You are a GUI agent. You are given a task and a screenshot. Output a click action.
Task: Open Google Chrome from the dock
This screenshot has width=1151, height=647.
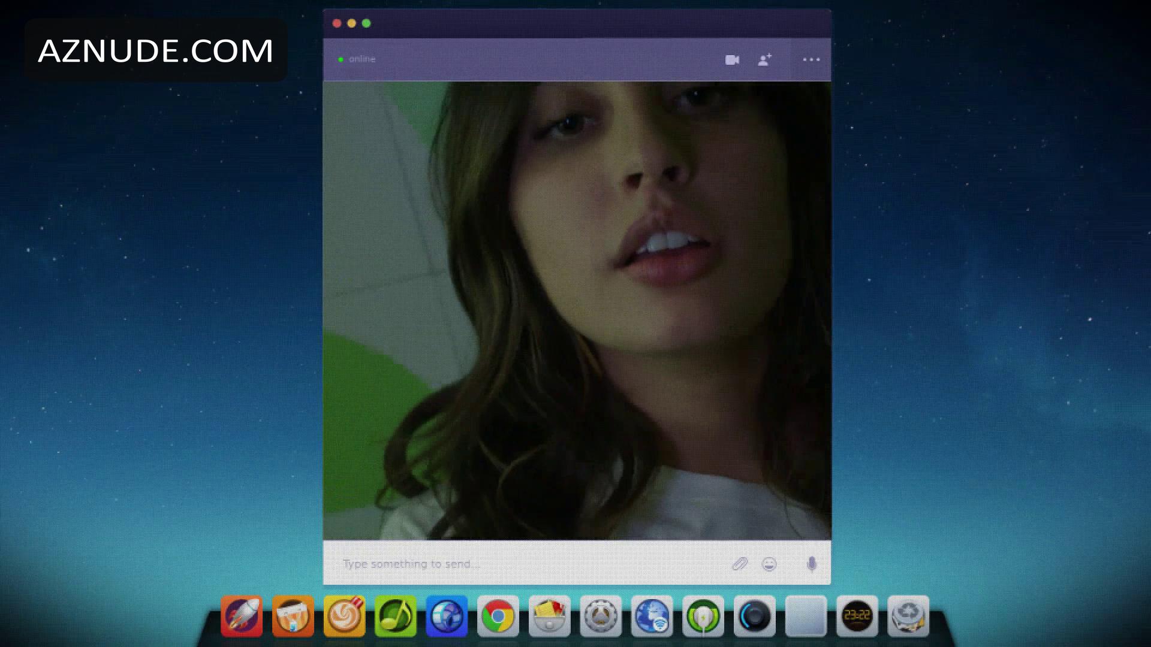pos(498,616)
